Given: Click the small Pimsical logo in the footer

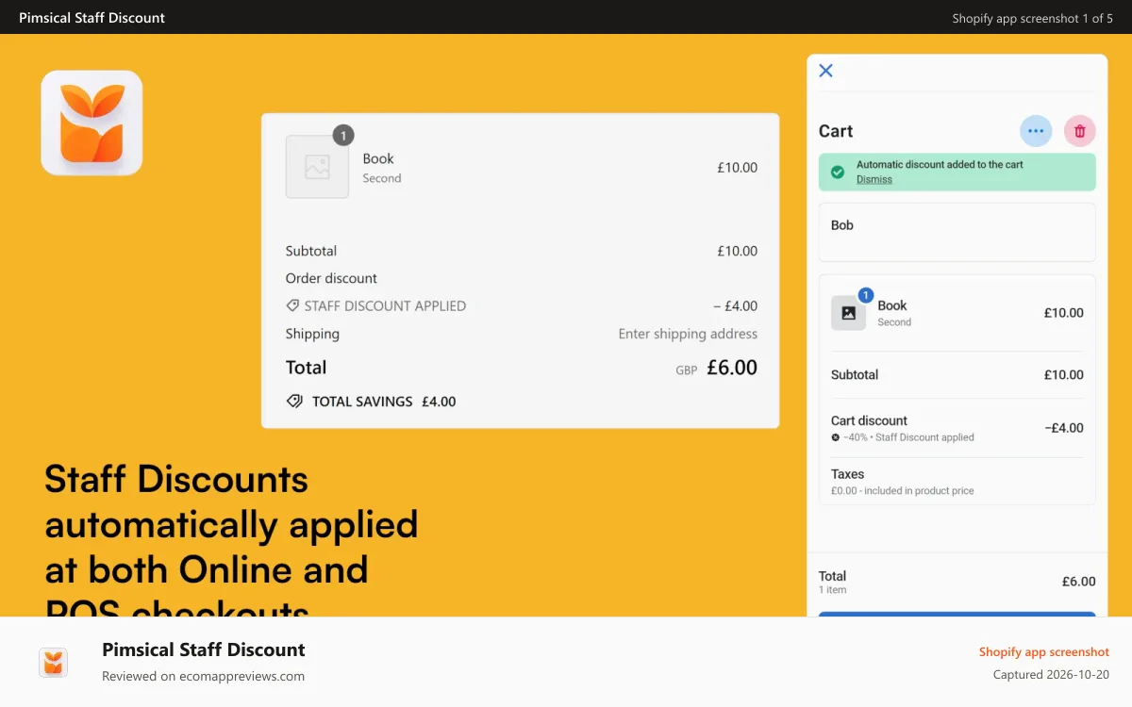Looking at the screenshot, I should [x=53, y=663].
